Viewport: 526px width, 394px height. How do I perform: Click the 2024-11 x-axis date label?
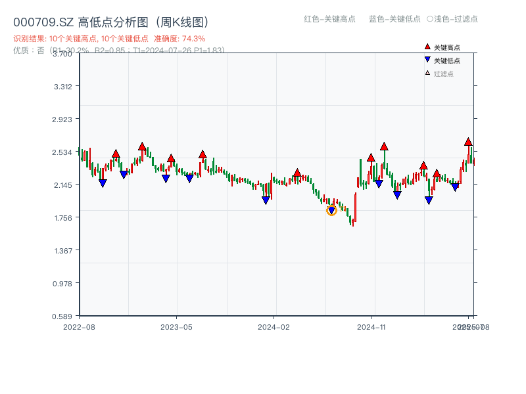point(371,326)
